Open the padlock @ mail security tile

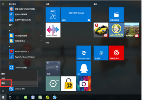click(69, 84)
